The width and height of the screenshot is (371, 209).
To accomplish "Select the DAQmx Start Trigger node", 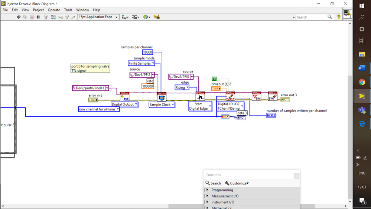I will [200, 96].
